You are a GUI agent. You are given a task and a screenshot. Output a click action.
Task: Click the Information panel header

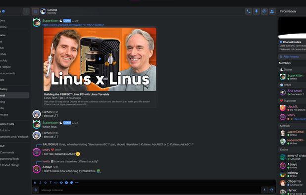(x=288, y=11)
